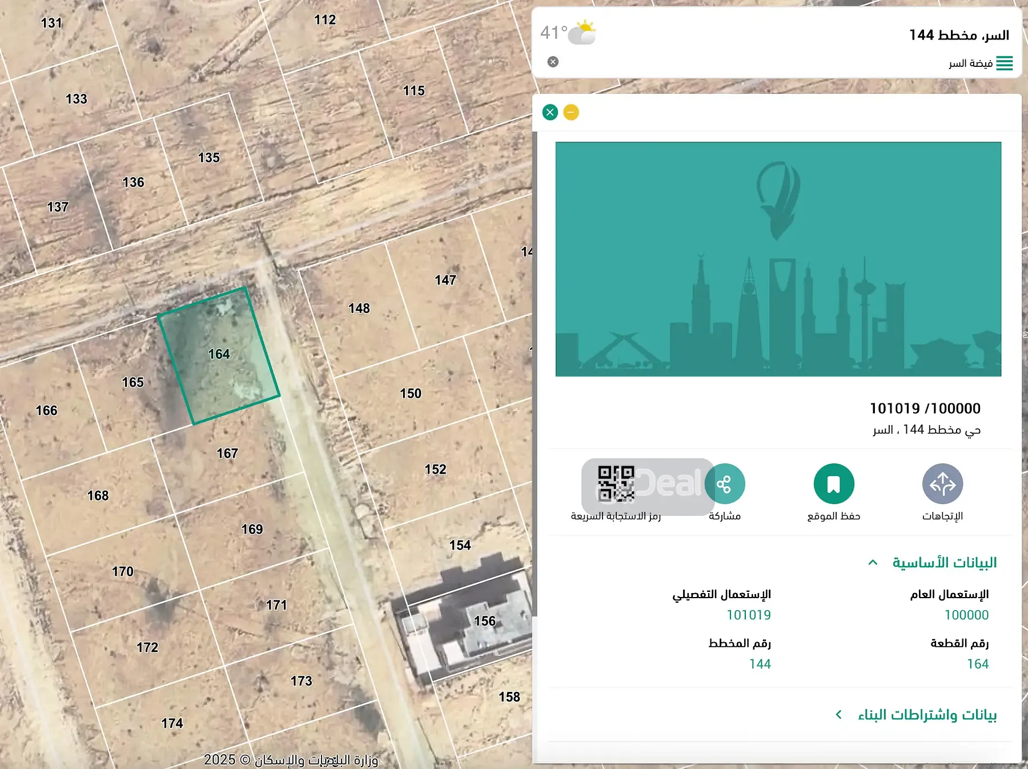This screenshot has height=769, width=1028.
Task: Click the فيضة السر location label
Action: point(970,63)
